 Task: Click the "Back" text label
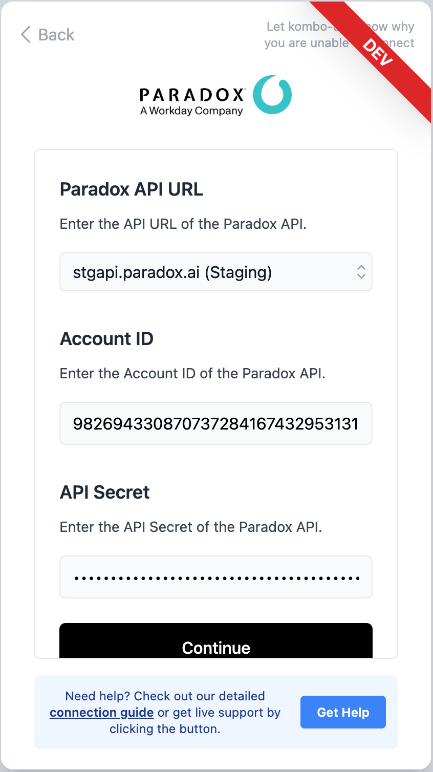click(56, 35)
